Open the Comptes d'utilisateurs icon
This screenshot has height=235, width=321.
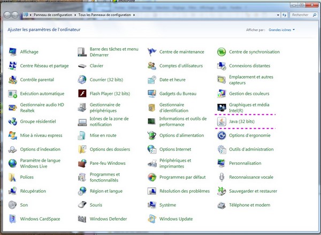point(152,66)
